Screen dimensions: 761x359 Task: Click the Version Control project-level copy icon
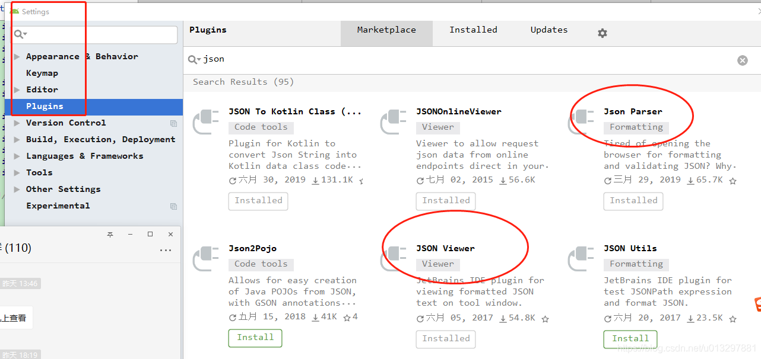[173, 123]
